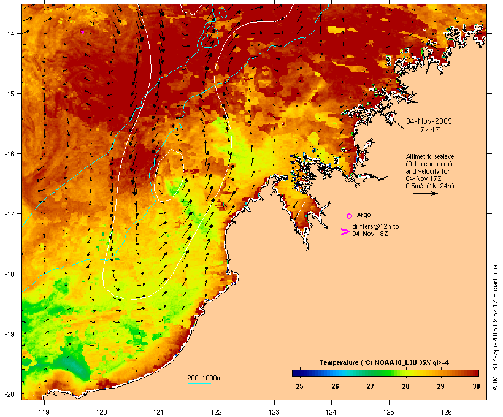This screenshot has height=417, width=503.
Task: Click the 0.5m/s velocity scale arrow
Action: (x=426, y=193)
